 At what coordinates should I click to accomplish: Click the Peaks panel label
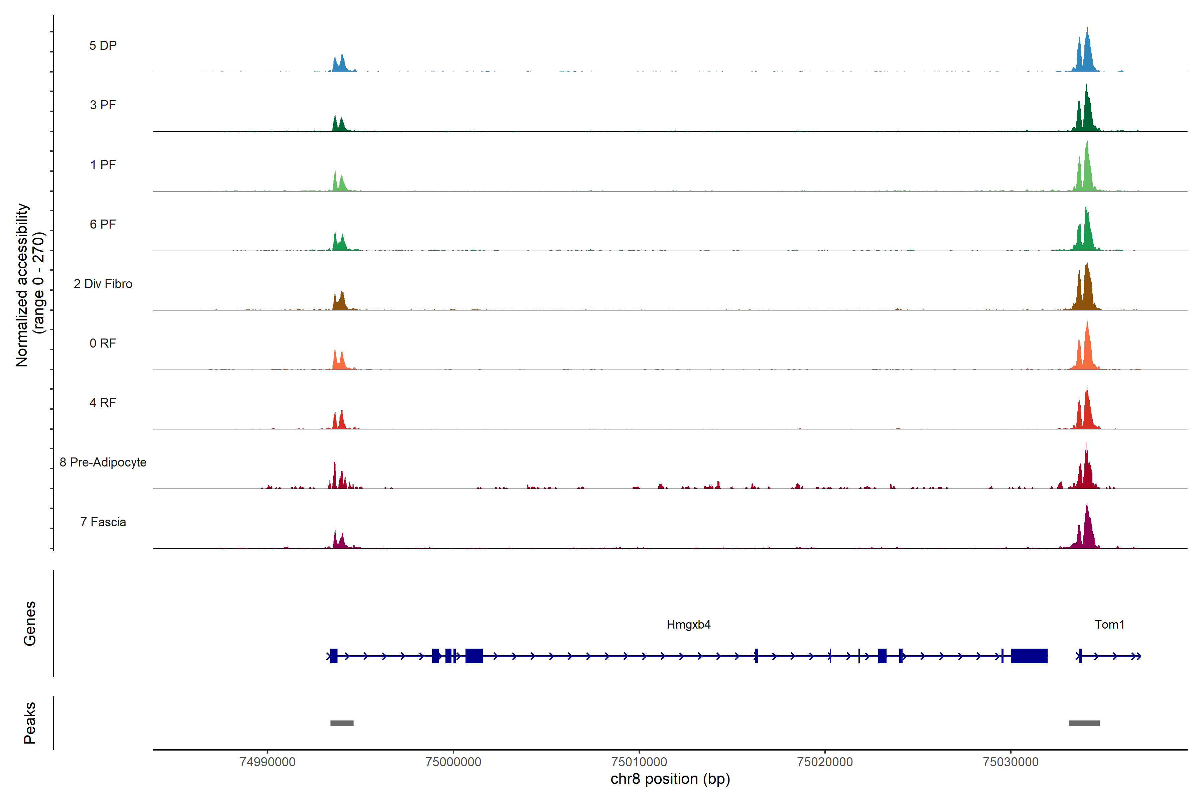point(30,723)
